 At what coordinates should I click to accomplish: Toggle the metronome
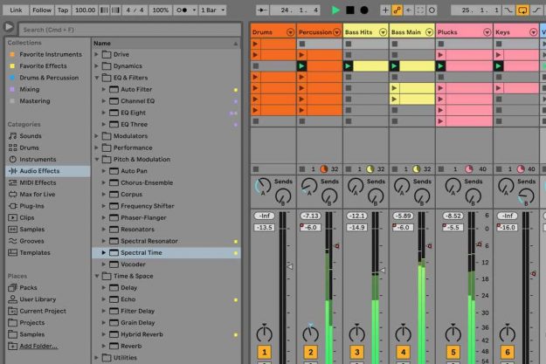click(182, 10)
